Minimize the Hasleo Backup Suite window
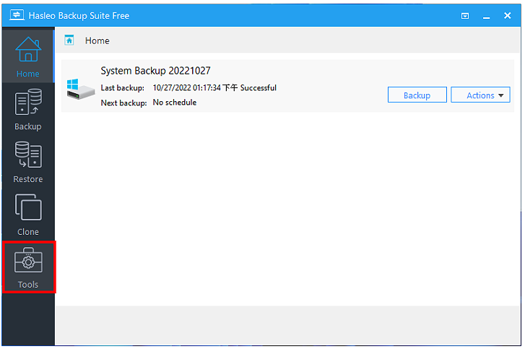Viewport: 525px width, 349px height. point(487,16)
